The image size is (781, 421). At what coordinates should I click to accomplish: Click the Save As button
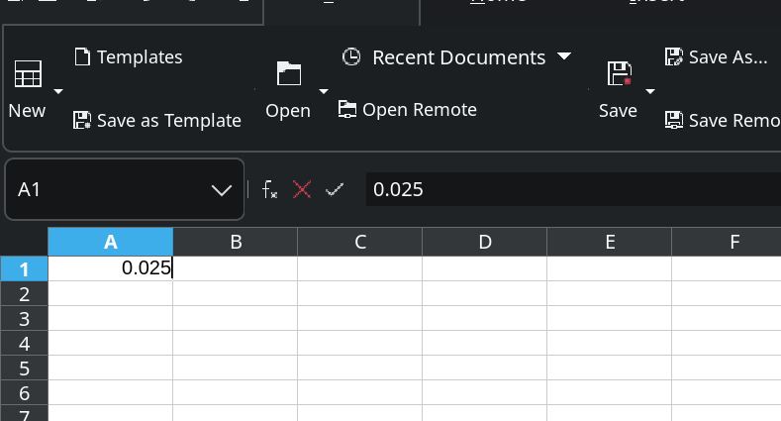(717, 57)
